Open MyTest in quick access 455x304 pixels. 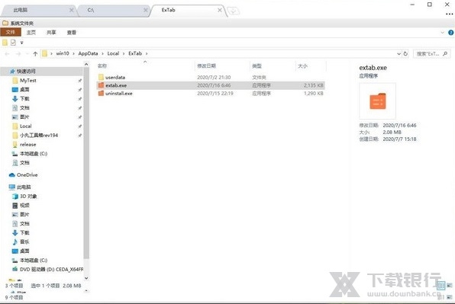click(x=27, y=81)
